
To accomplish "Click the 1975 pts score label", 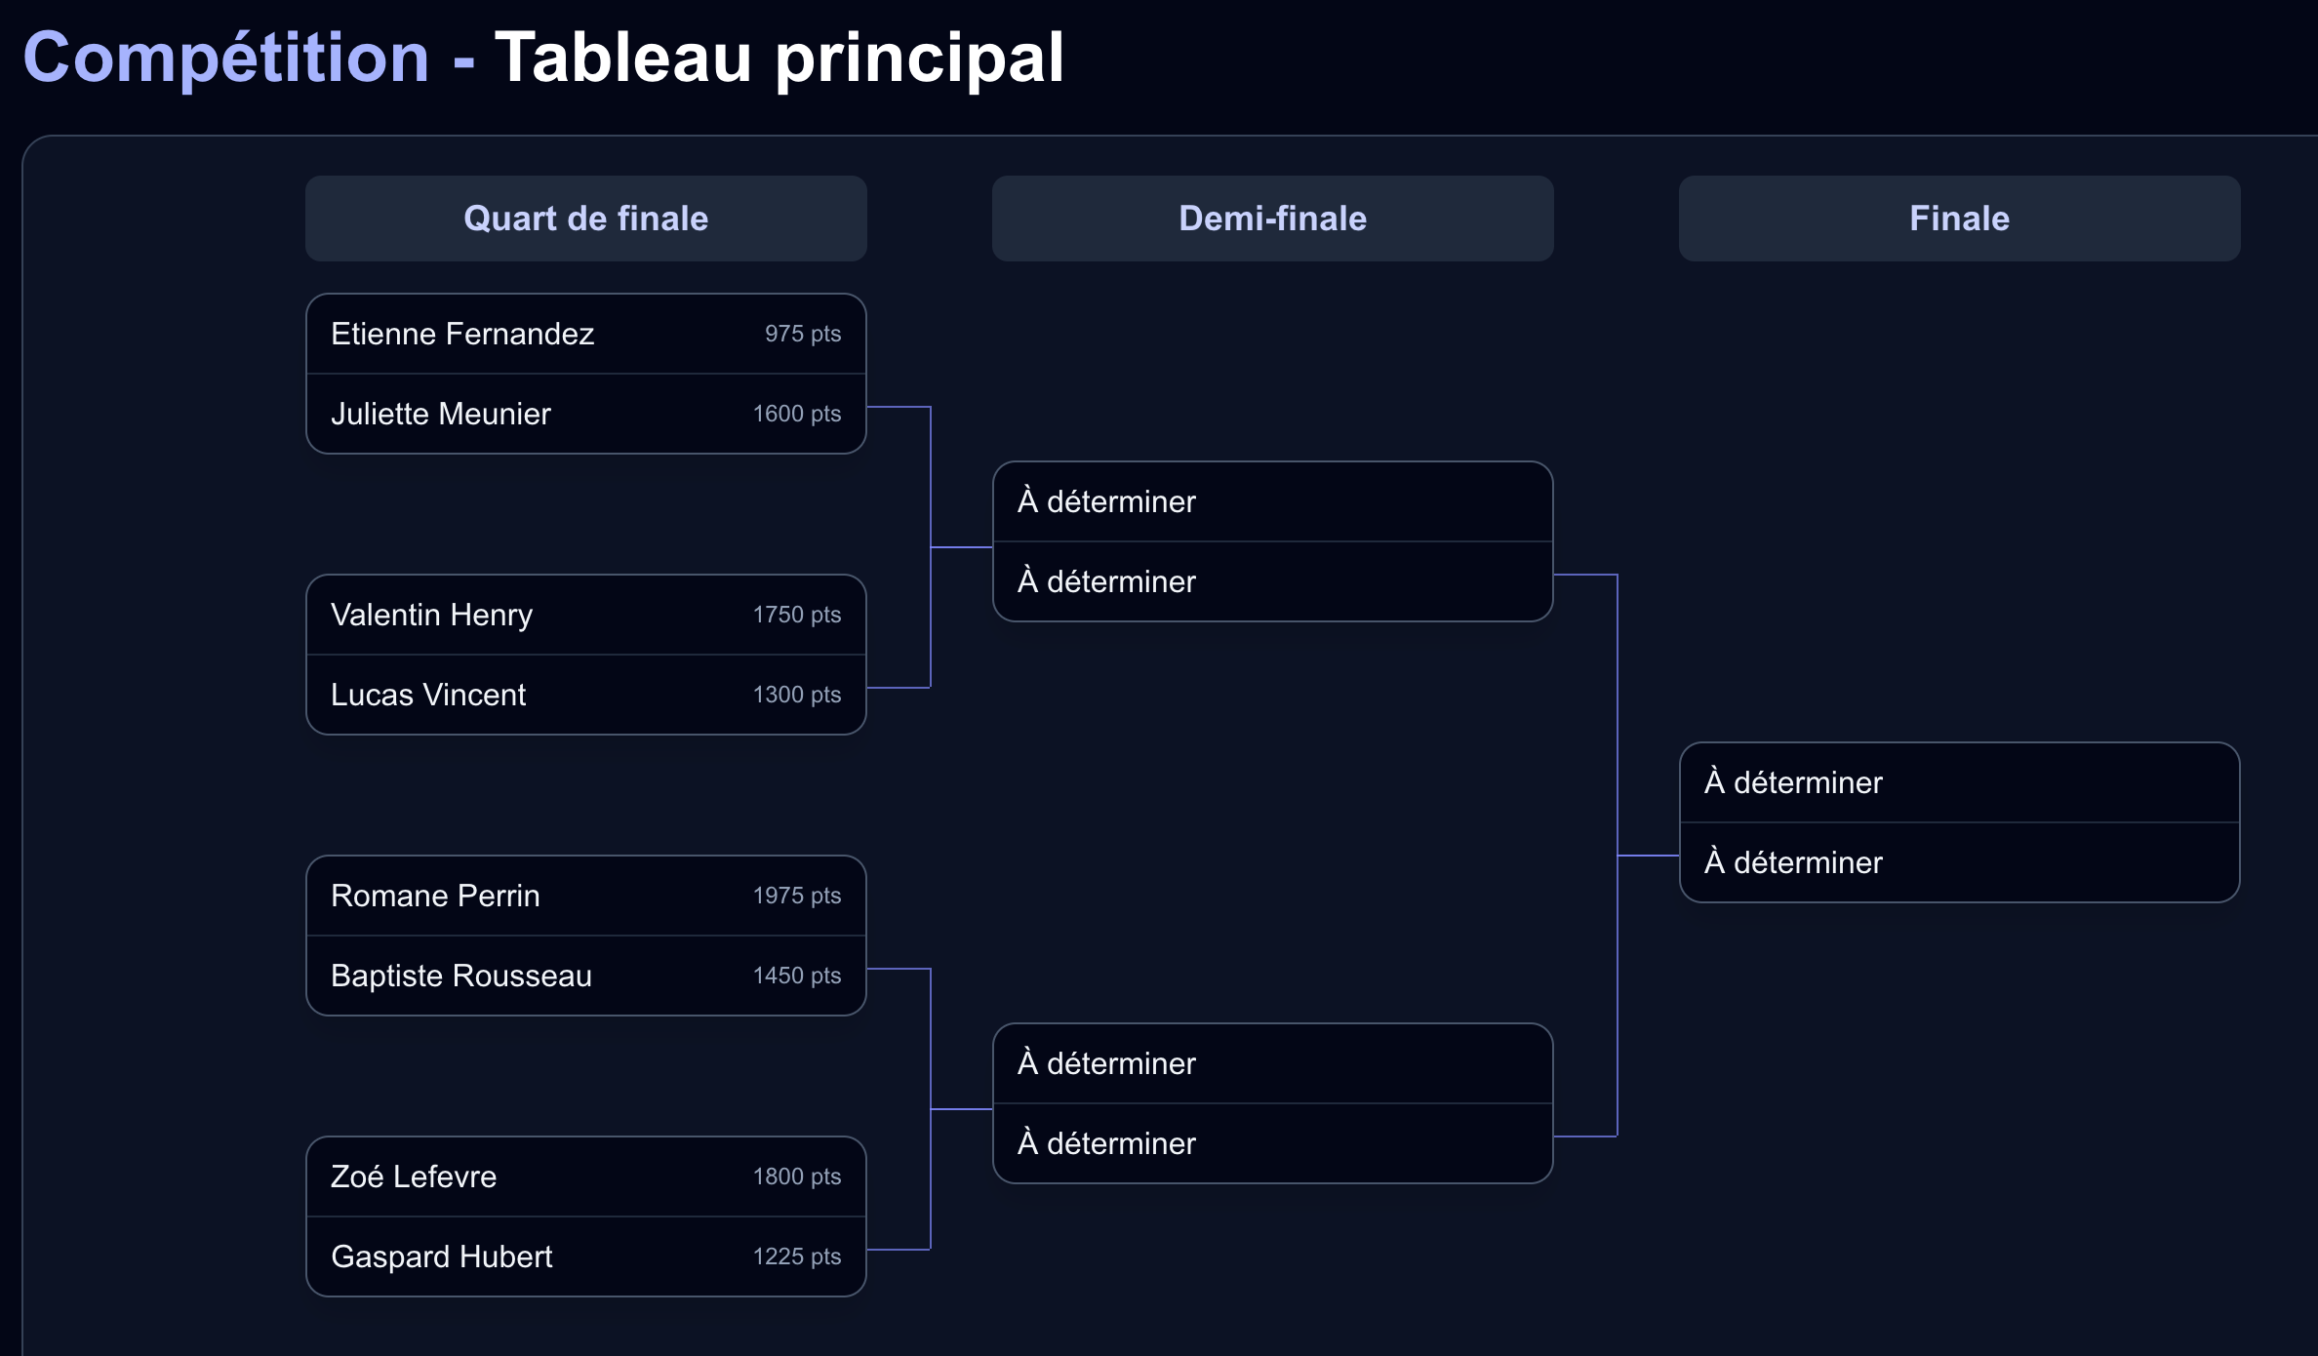I will pyautogui.click(x=797, y=896).
